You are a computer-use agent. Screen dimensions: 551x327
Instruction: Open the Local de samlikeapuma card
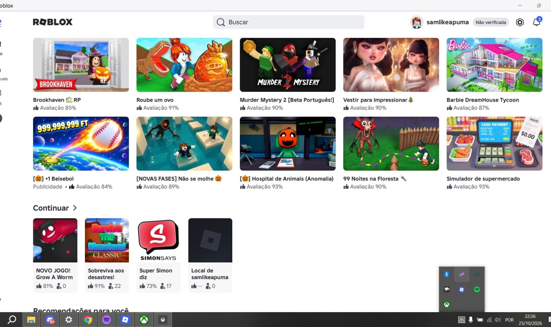coord(210,255)
